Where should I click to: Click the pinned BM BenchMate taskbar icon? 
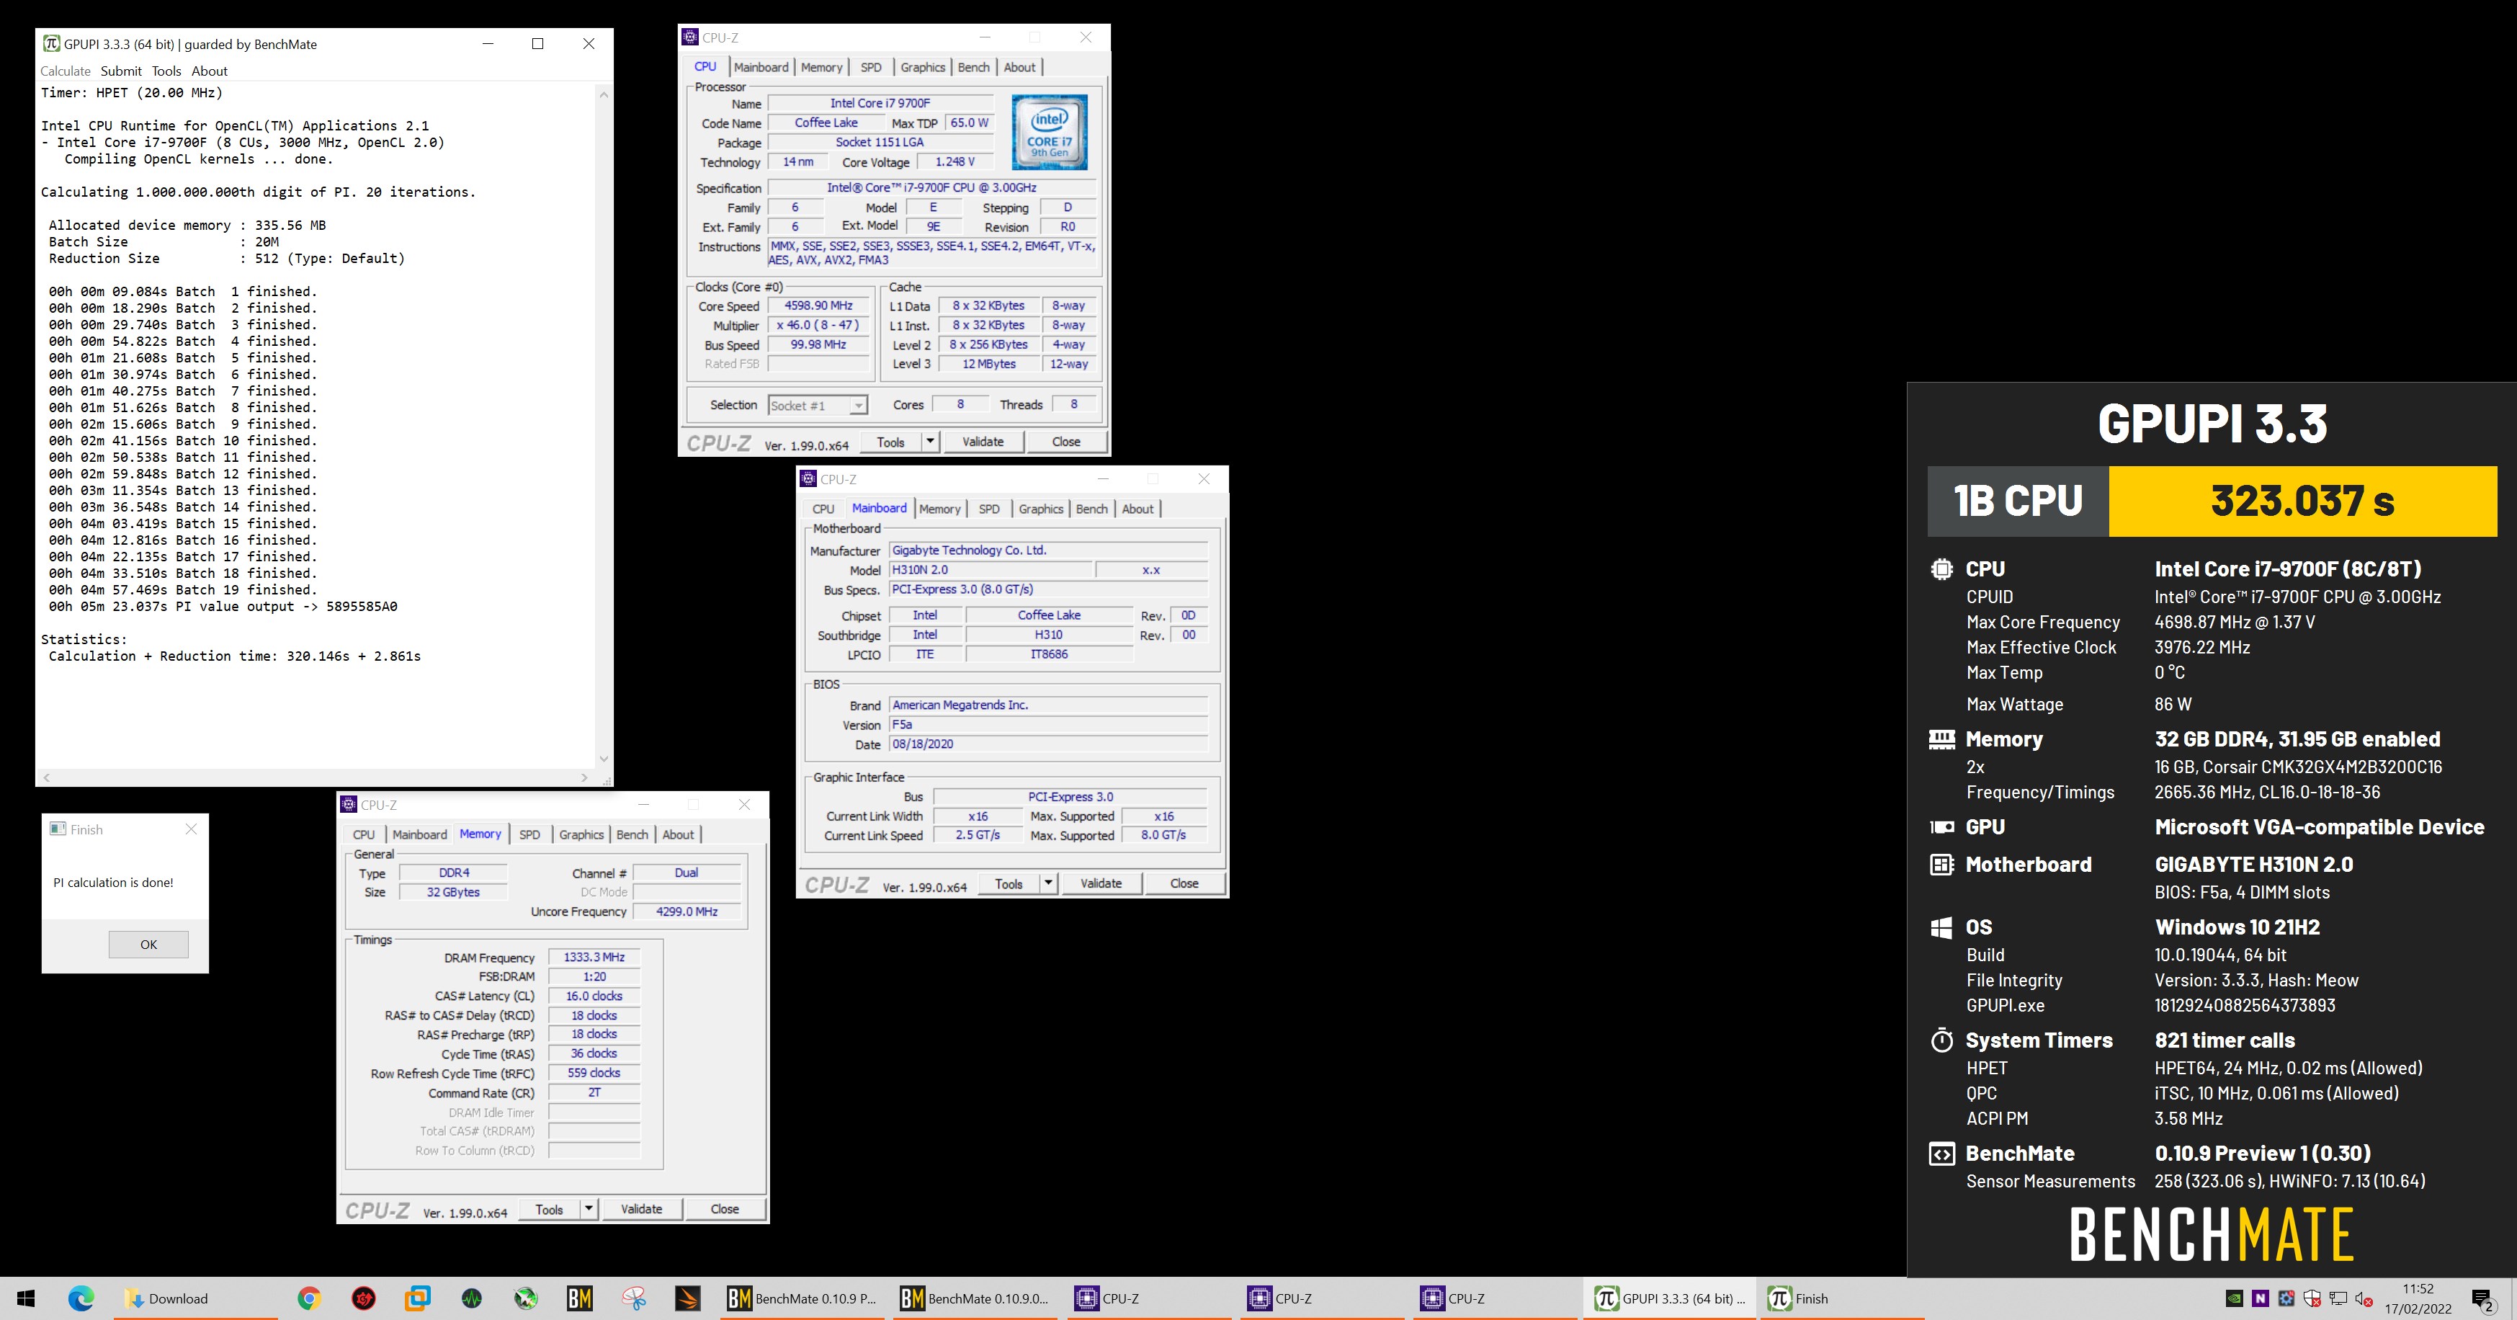[x=579, y=1298]
